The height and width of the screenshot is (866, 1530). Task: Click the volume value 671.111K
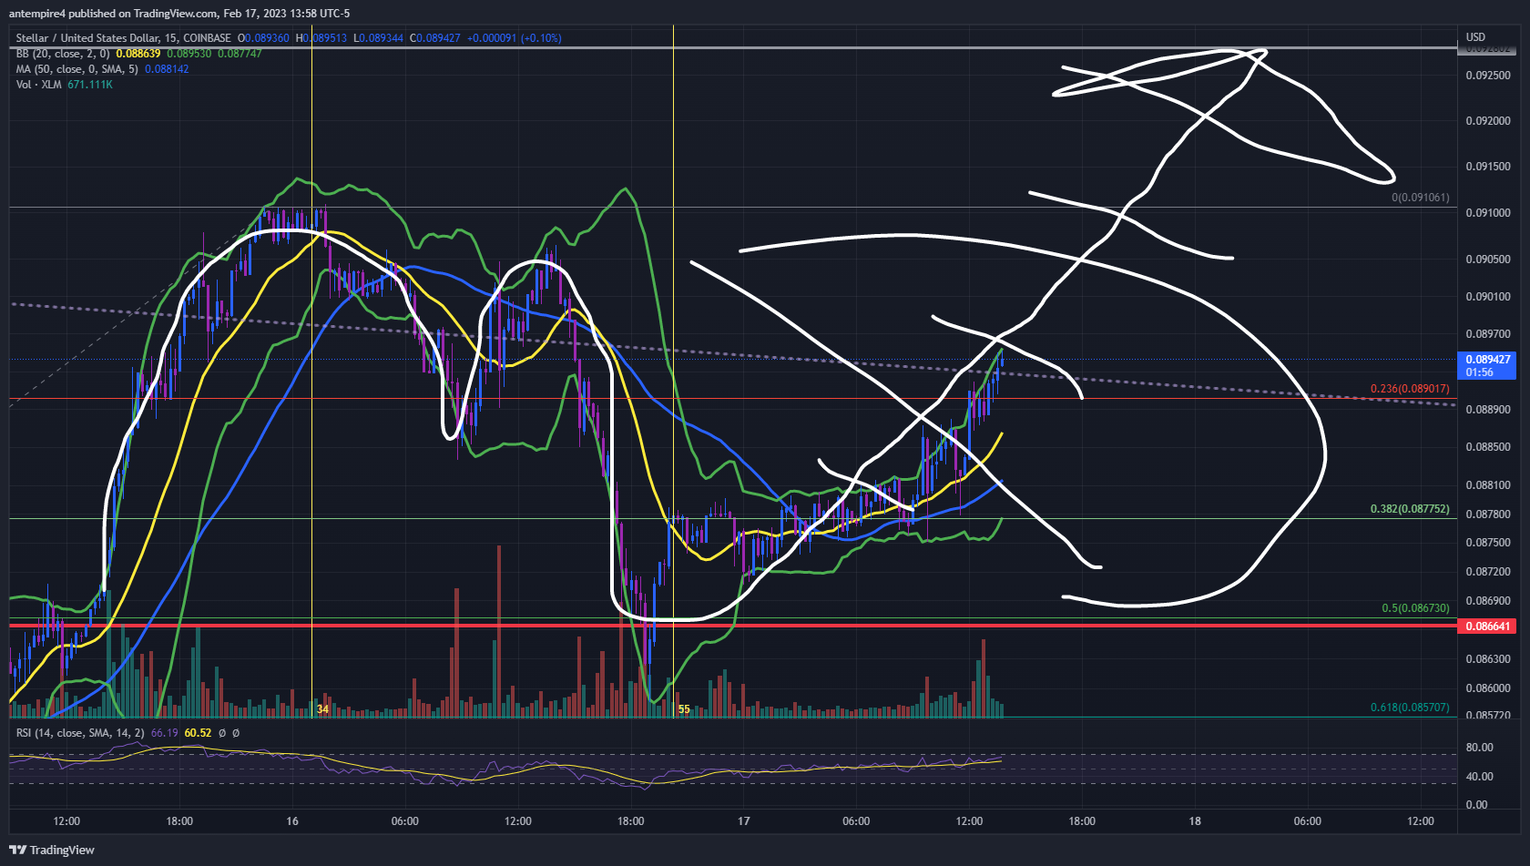click(90, 85)
